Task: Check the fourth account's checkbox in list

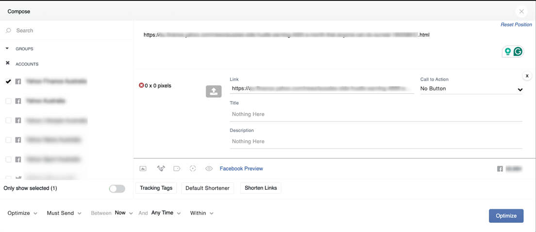Action: click(x=9, y=140)
